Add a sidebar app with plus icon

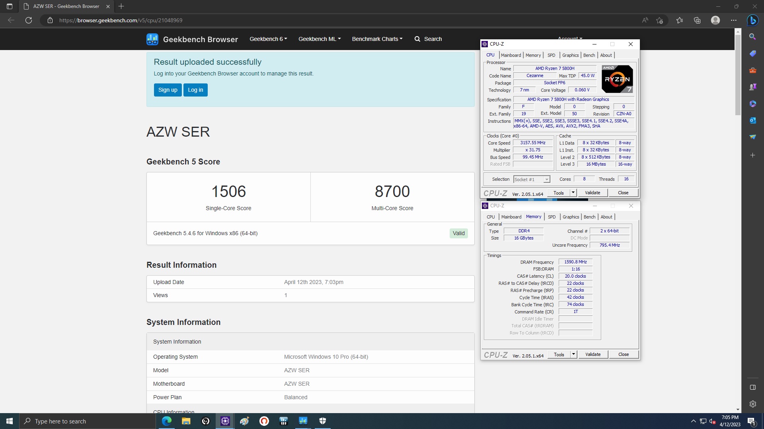752,155
